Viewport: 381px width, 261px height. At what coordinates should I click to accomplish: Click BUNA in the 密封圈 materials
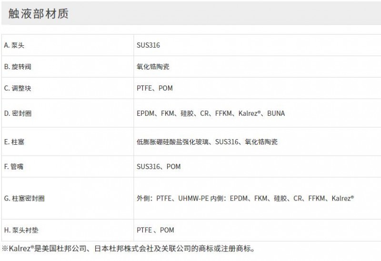click(x=276, y=113)
